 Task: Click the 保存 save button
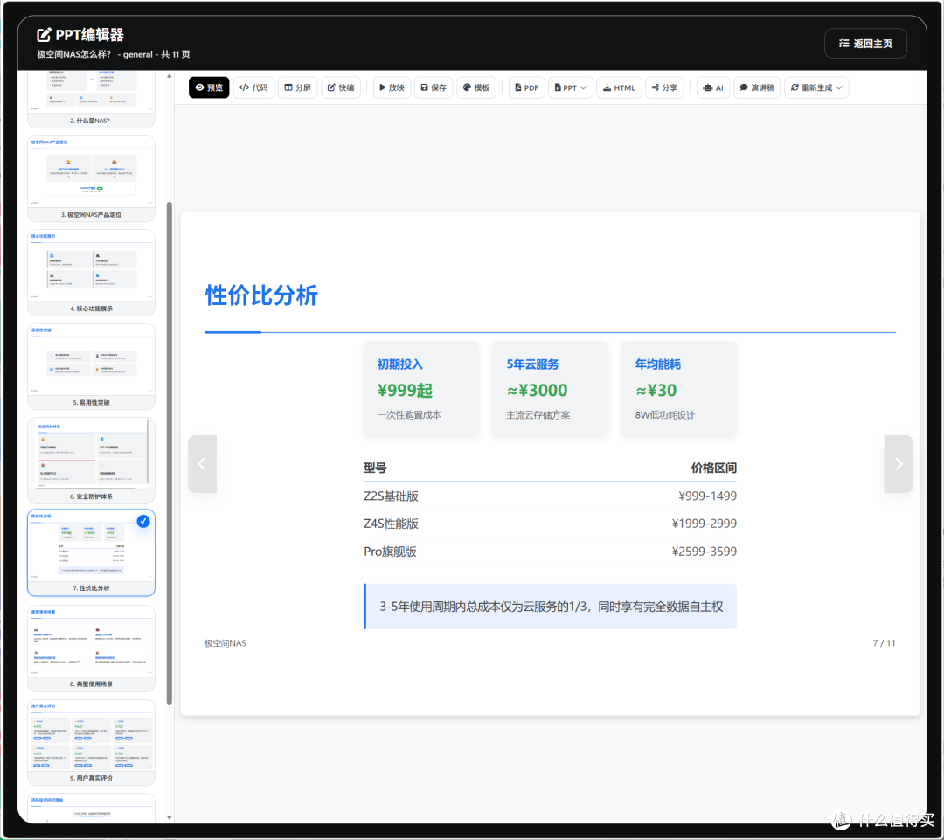point(434,87)
